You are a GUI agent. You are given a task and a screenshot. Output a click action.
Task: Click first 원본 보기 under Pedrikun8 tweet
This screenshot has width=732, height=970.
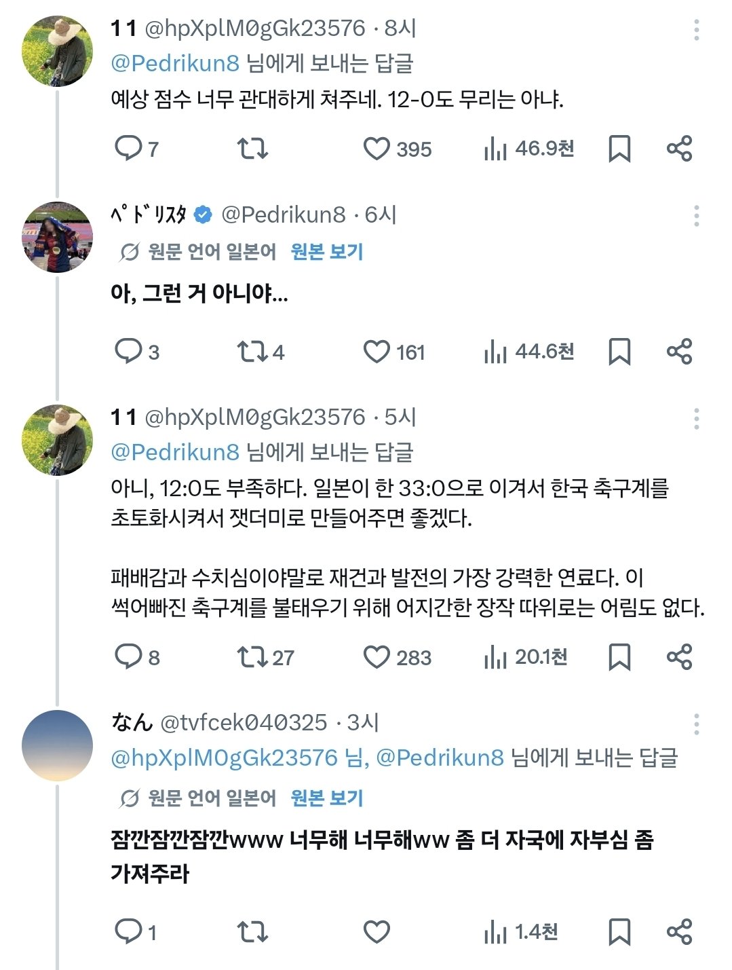[x=327, y=252]
